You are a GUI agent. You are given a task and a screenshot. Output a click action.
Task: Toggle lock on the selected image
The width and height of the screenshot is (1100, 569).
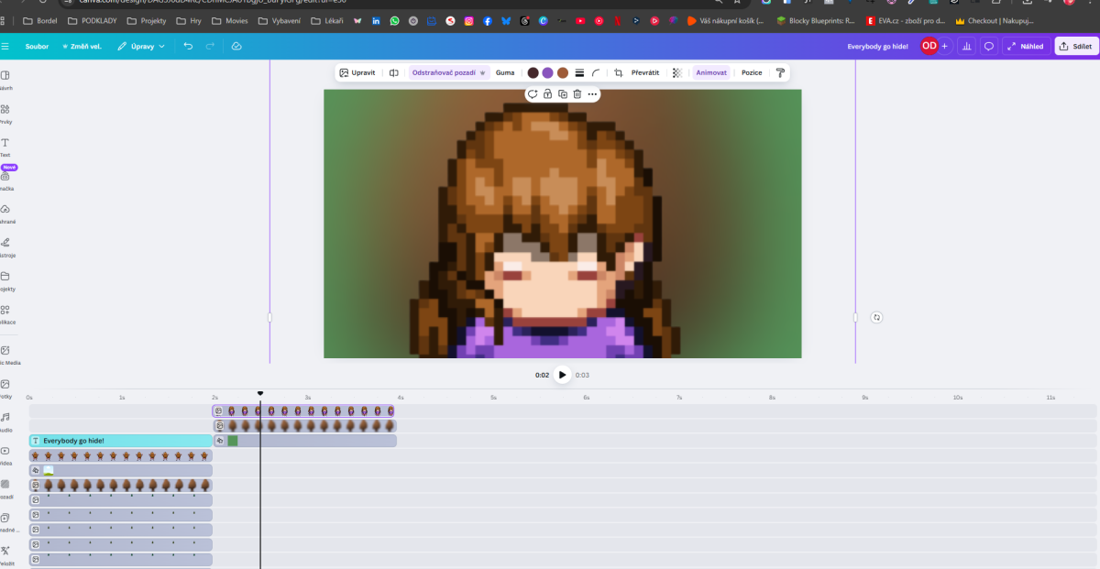click(x=547, y=93)
